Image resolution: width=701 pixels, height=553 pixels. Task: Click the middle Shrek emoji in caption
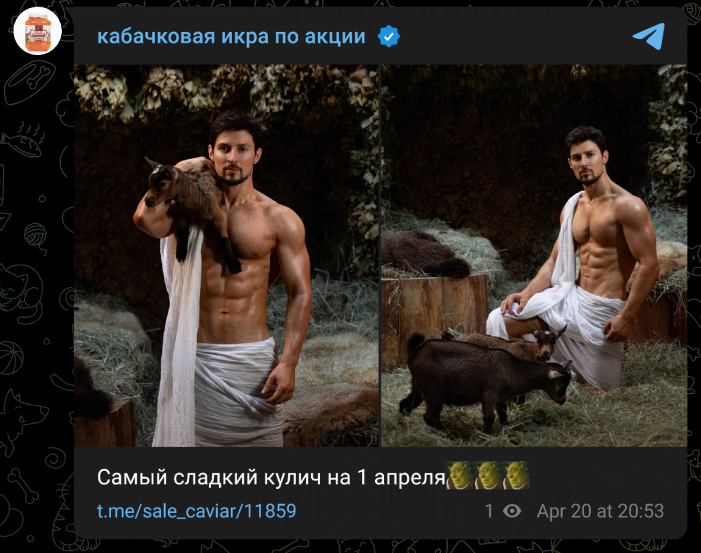[x=488, y=475]
